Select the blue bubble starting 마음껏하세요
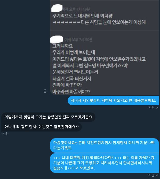This screenshot has width=160, height=179. click(105, 145)
